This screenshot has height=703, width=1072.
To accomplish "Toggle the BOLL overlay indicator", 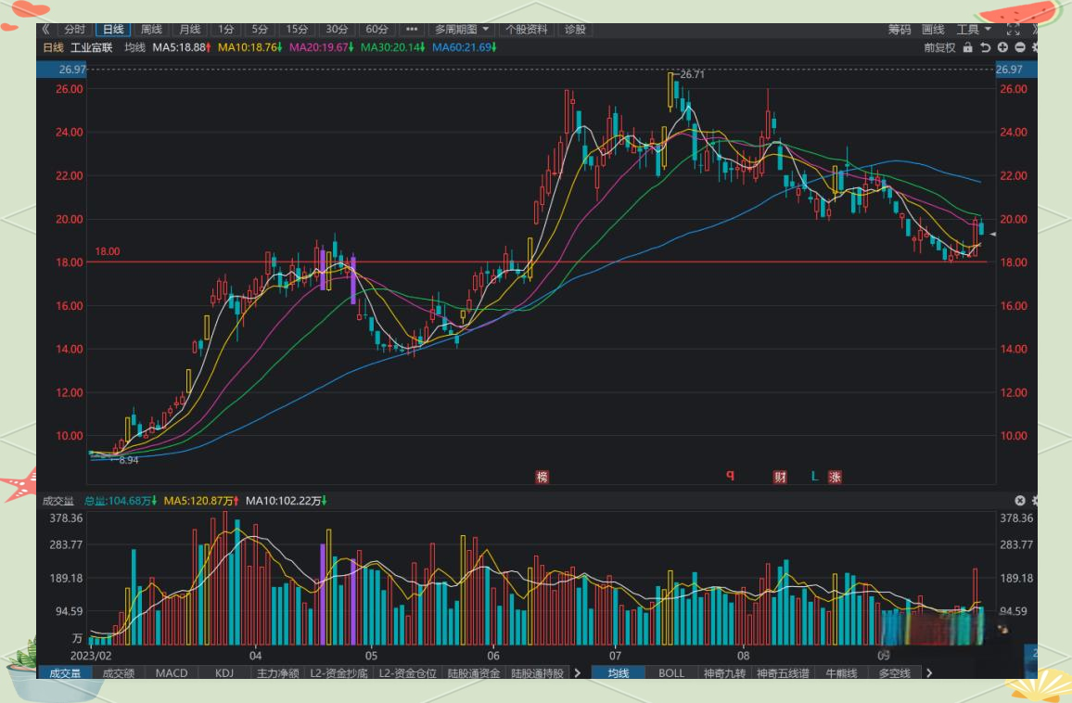I will [671, 673].
